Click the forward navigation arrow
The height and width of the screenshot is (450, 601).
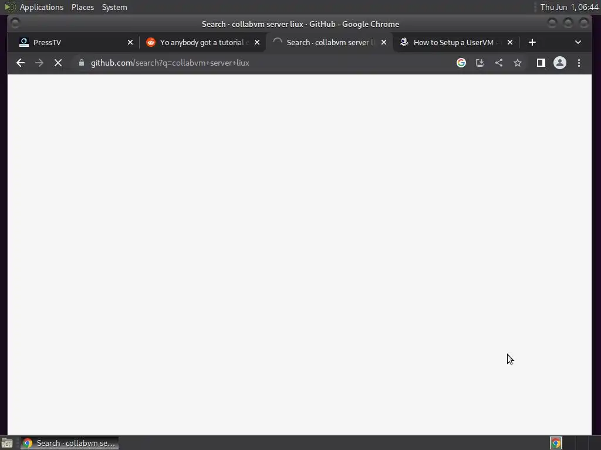tap(39, 63)
